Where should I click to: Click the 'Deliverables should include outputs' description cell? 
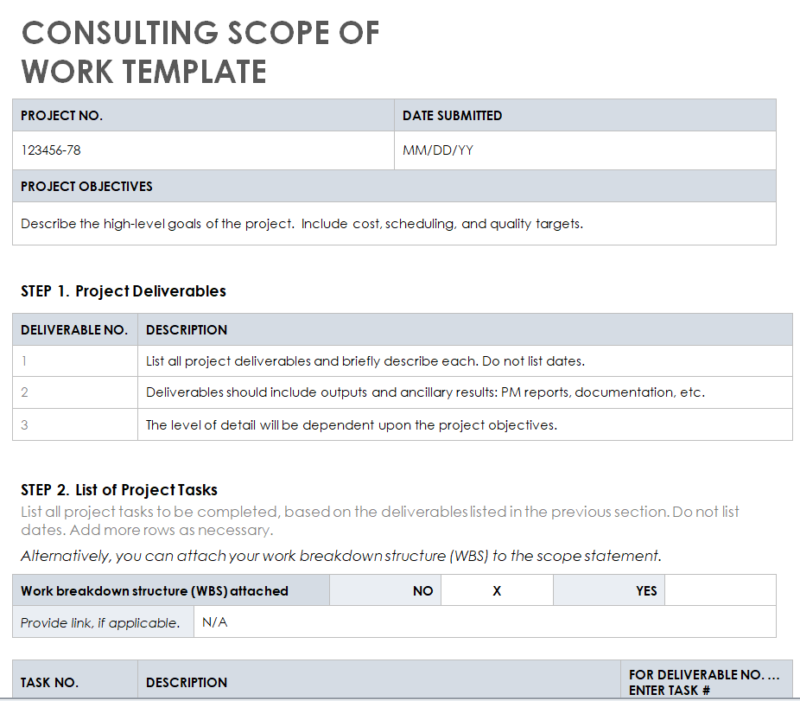[x=464, y=392]
